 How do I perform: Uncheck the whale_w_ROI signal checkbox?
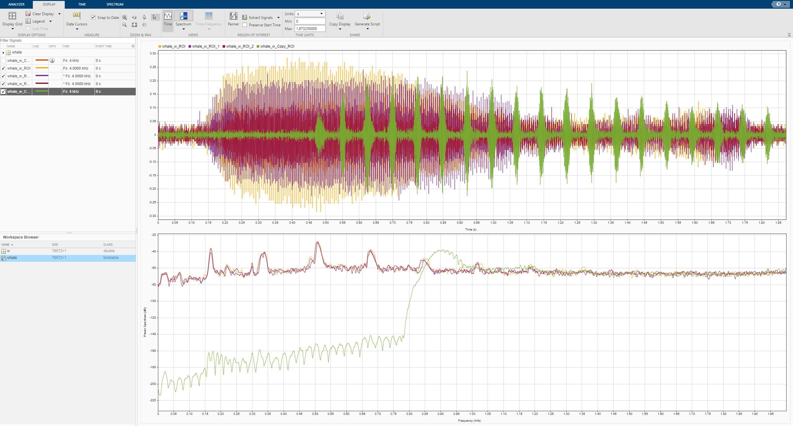pos(3,68)
